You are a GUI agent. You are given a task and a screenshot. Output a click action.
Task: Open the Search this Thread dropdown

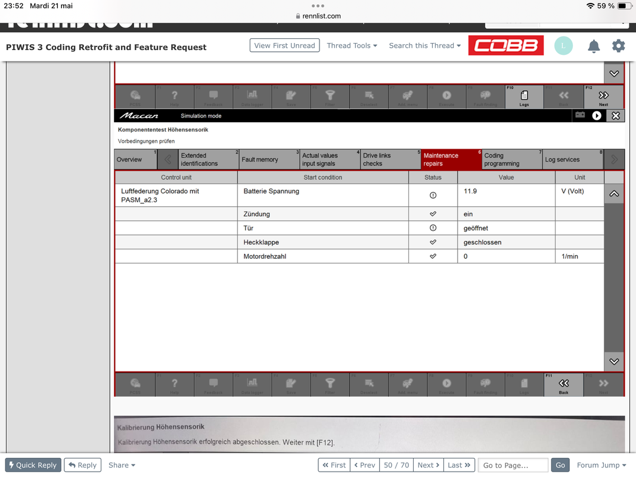424,45
